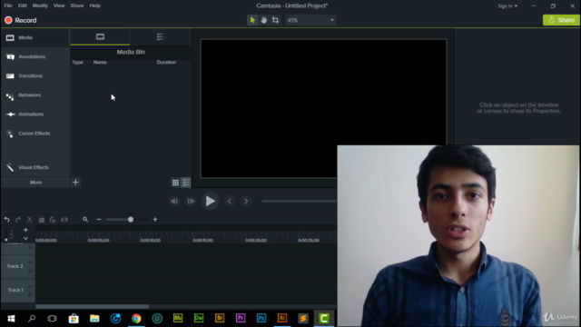Click timeline ruler at 0:00:10;00
This screenshot has width=581, height=327.
coord(151,240)
